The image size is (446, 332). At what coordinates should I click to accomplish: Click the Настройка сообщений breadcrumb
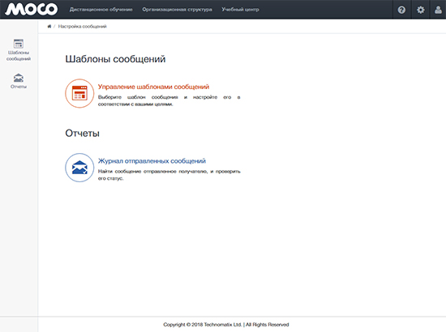pos(83,27)
